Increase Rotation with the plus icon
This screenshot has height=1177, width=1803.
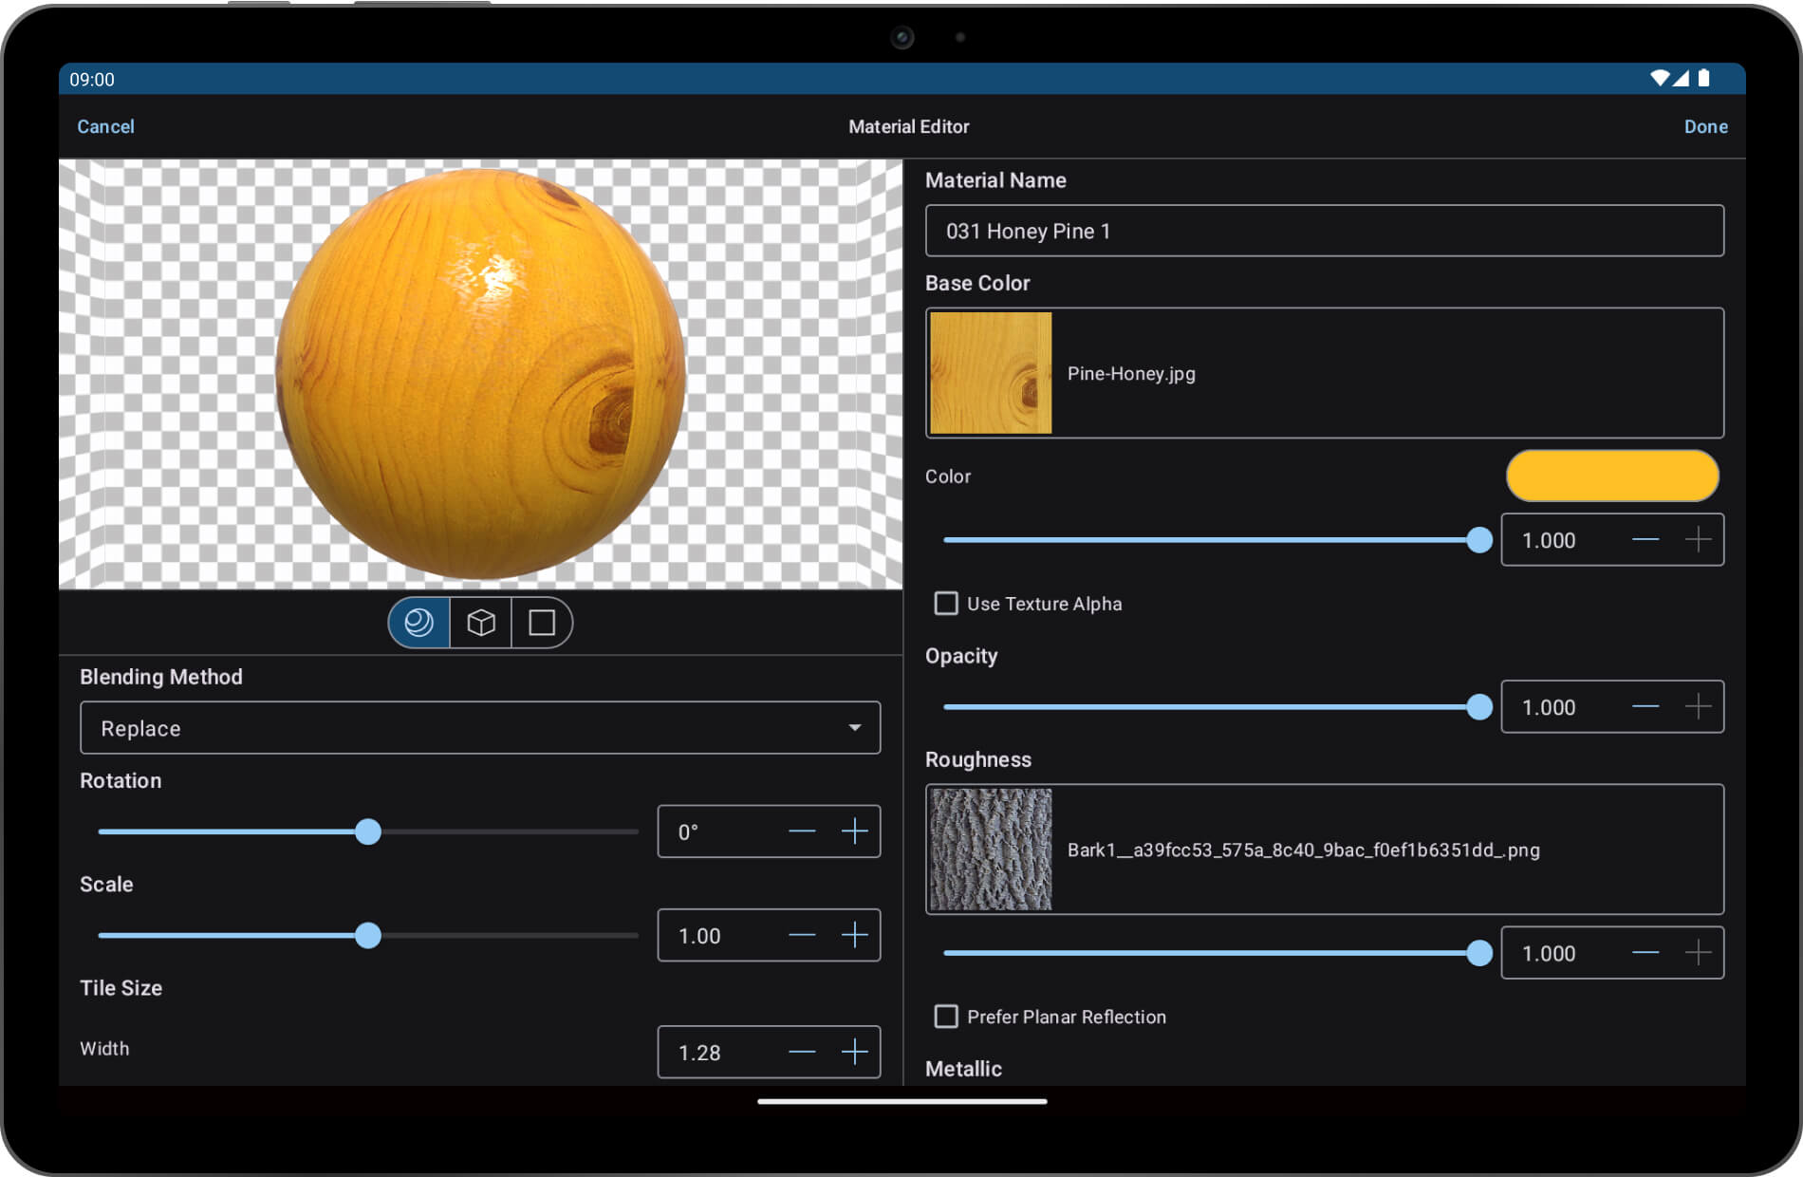(x=855, y=831)
